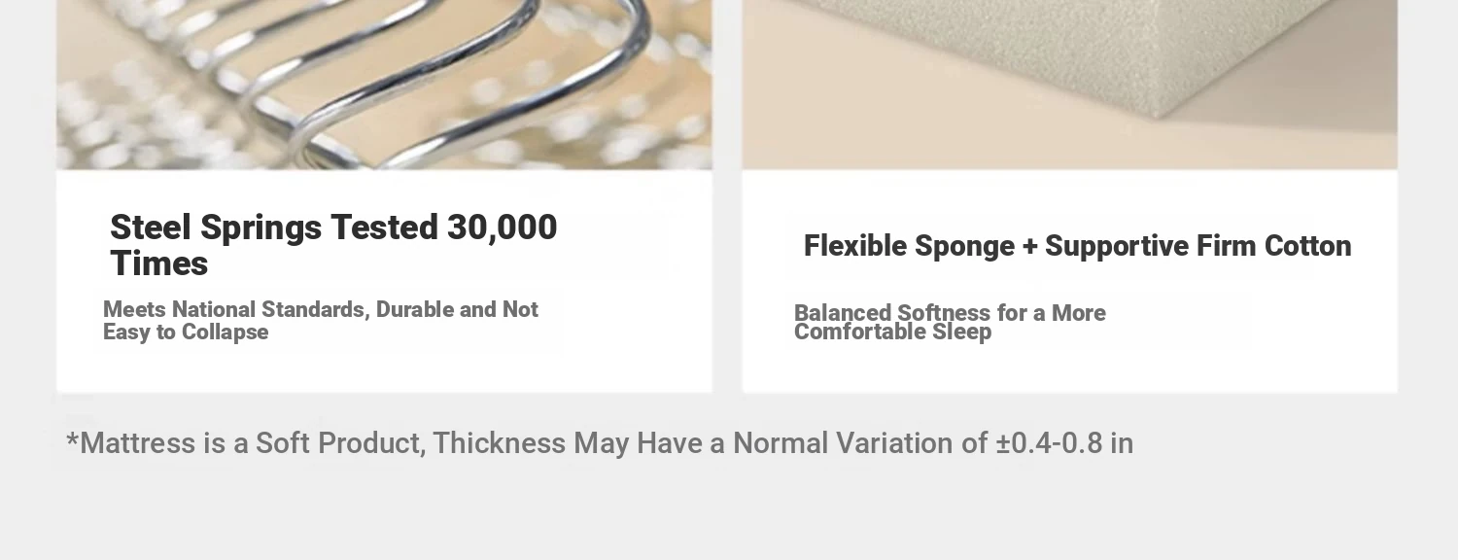
Task: Click the Easy to Collapse text line
Action: tap(186, 332)
